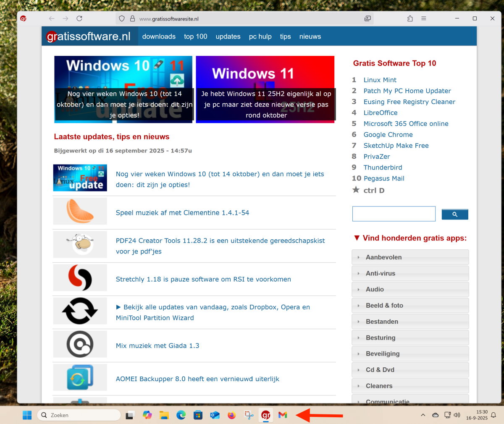Click the shield icon in the address bar
Viewport: 504px width, 424px height.
122,18
